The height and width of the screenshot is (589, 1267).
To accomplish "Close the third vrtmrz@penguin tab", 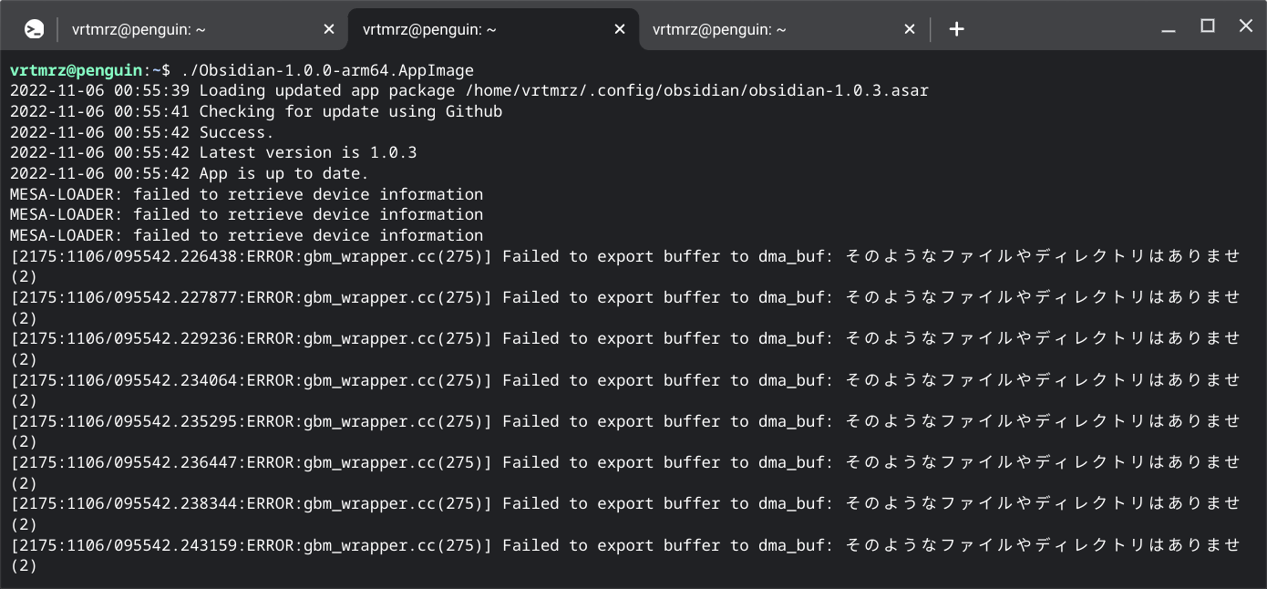I will click(909, 29).
